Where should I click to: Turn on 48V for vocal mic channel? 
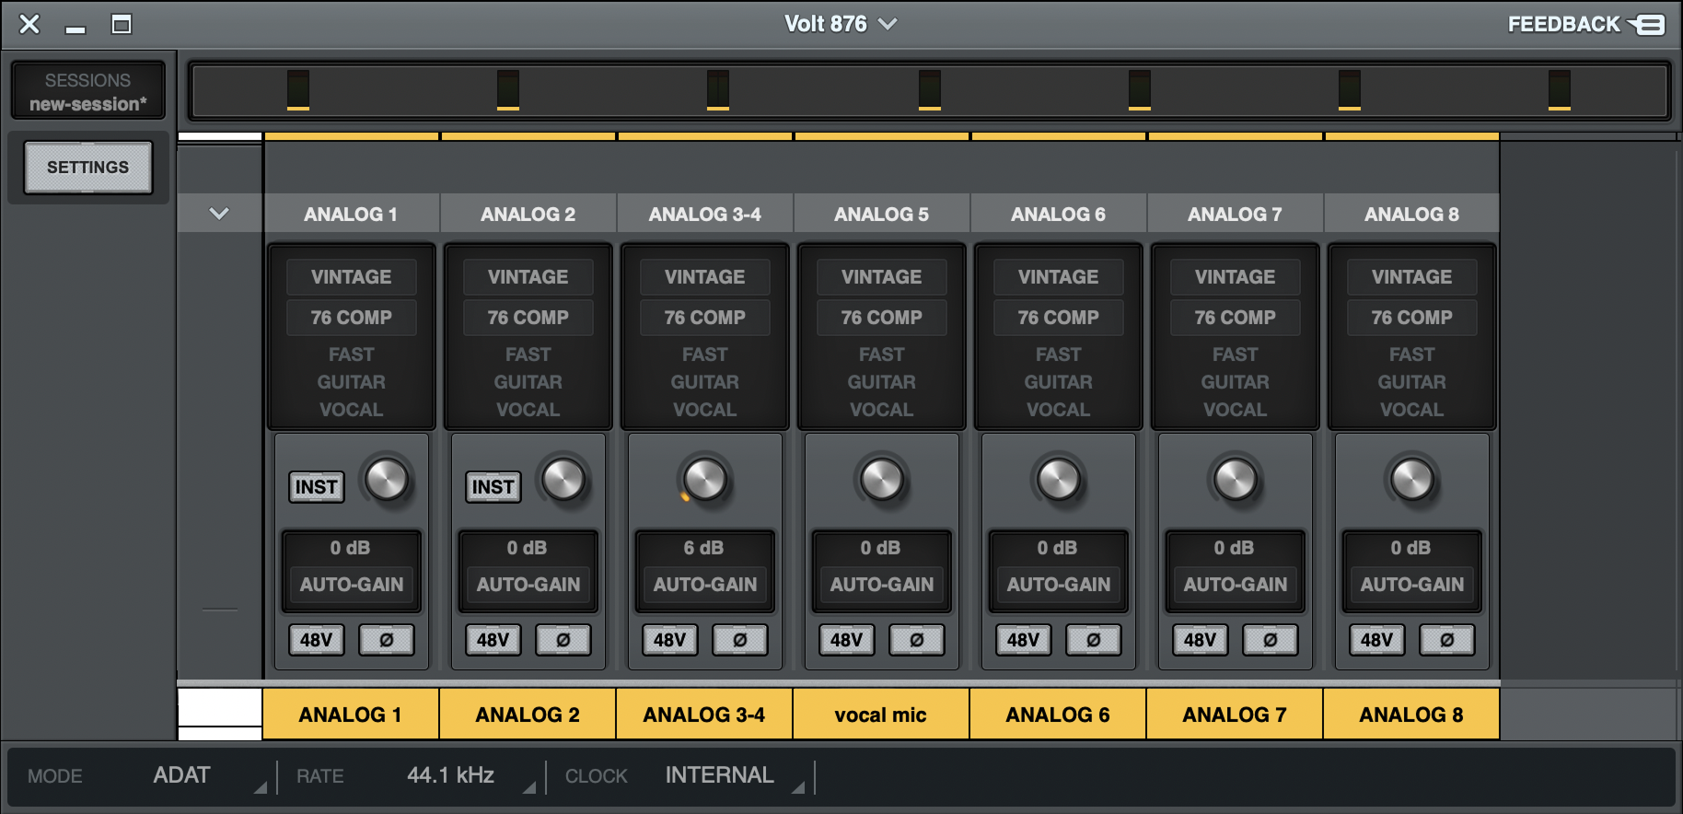(x=846, y=640)
